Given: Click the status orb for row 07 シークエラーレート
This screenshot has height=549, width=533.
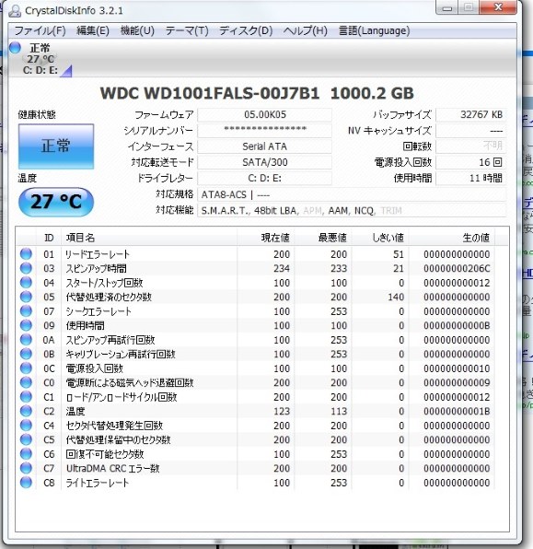Looking at the screenshot, I should tap(26, 311).
